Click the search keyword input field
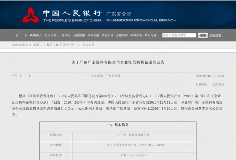The height and width of the screenshot is (160, 236). tap(179, 35)
